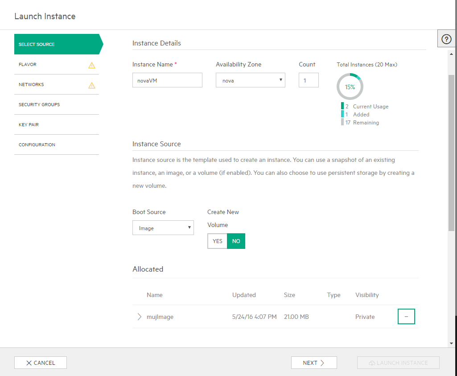Viewport: 457px width, 376px height.
Task: Click the 15% instances usage donut chart
Action: click(x=350, y=87)
